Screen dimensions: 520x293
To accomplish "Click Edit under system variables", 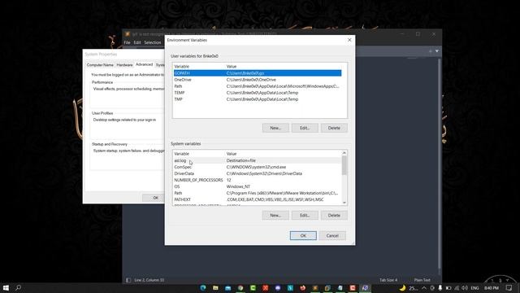I will [305, 215].
